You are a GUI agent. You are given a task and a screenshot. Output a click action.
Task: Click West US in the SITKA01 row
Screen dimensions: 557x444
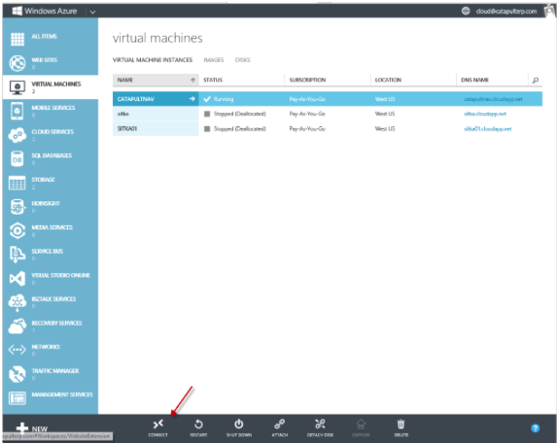[x=385, y=128]
